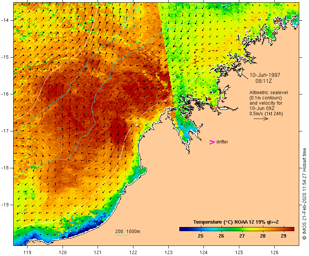Click the colorbar above the 27 label

pos(242,229)
